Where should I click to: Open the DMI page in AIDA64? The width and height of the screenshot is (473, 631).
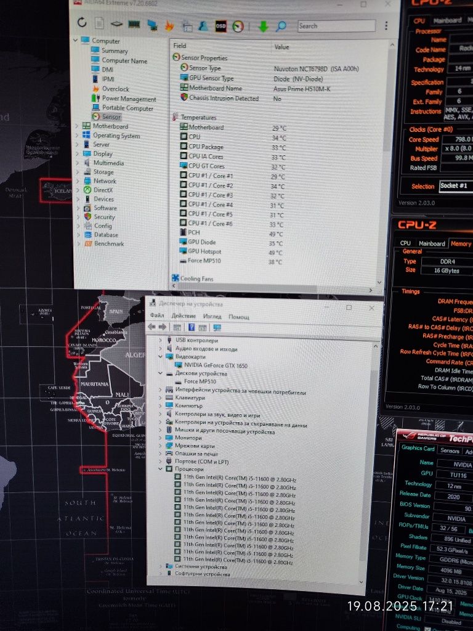(x=107, y=70)
